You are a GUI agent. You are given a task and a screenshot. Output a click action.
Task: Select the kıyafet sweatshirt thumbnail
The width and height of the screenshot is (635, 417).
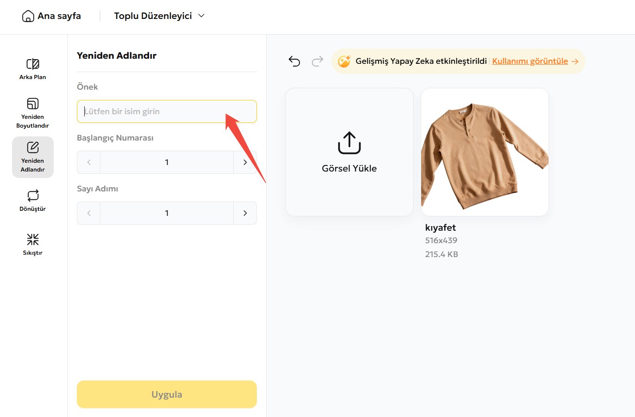tap(485, 152)
